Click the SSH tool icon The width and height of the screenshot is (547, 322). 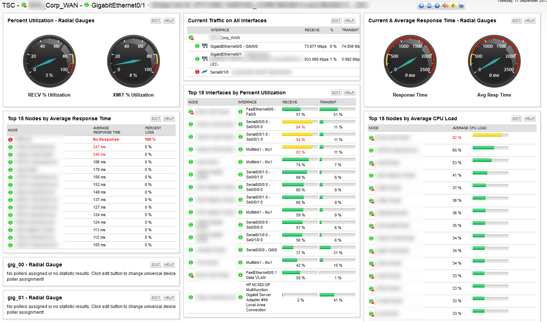point(429,5)
